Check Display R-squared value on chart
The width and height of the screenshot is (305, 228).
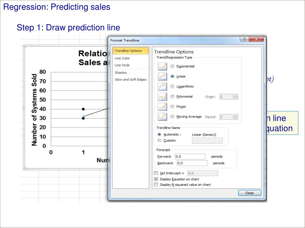pos(156,185)
